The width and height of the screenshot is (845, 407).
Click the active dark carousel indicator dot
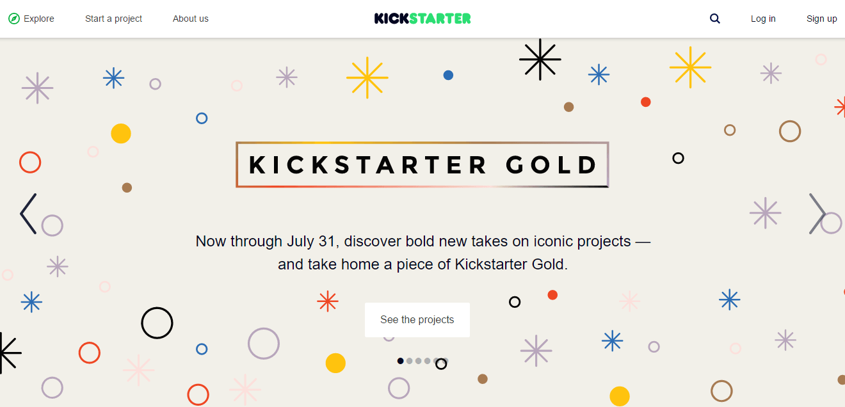pyautogui.click(x=400, y=360)
